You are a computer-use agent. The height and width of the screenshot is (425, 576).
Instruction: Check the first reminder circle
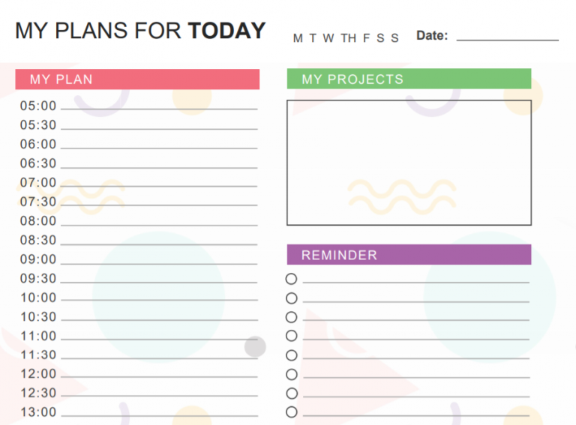[x=291, y=279]
